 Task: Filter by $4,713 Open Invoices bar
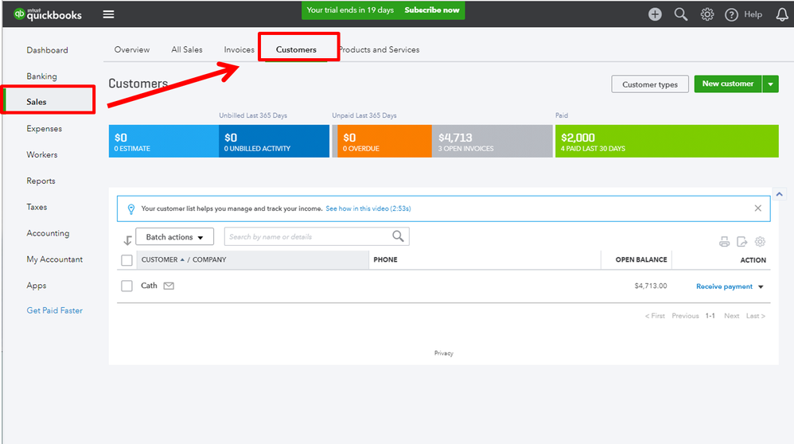(x=492, y=142)
